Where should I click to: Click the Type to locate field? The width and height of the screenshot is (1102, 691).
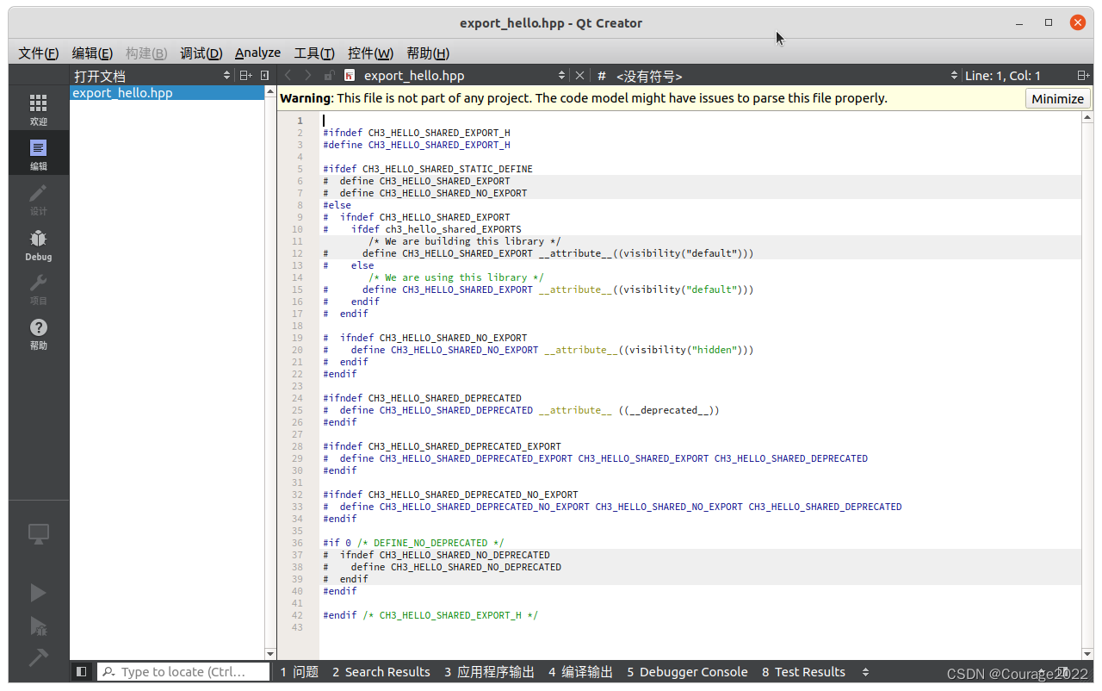[x=183, y=672]
